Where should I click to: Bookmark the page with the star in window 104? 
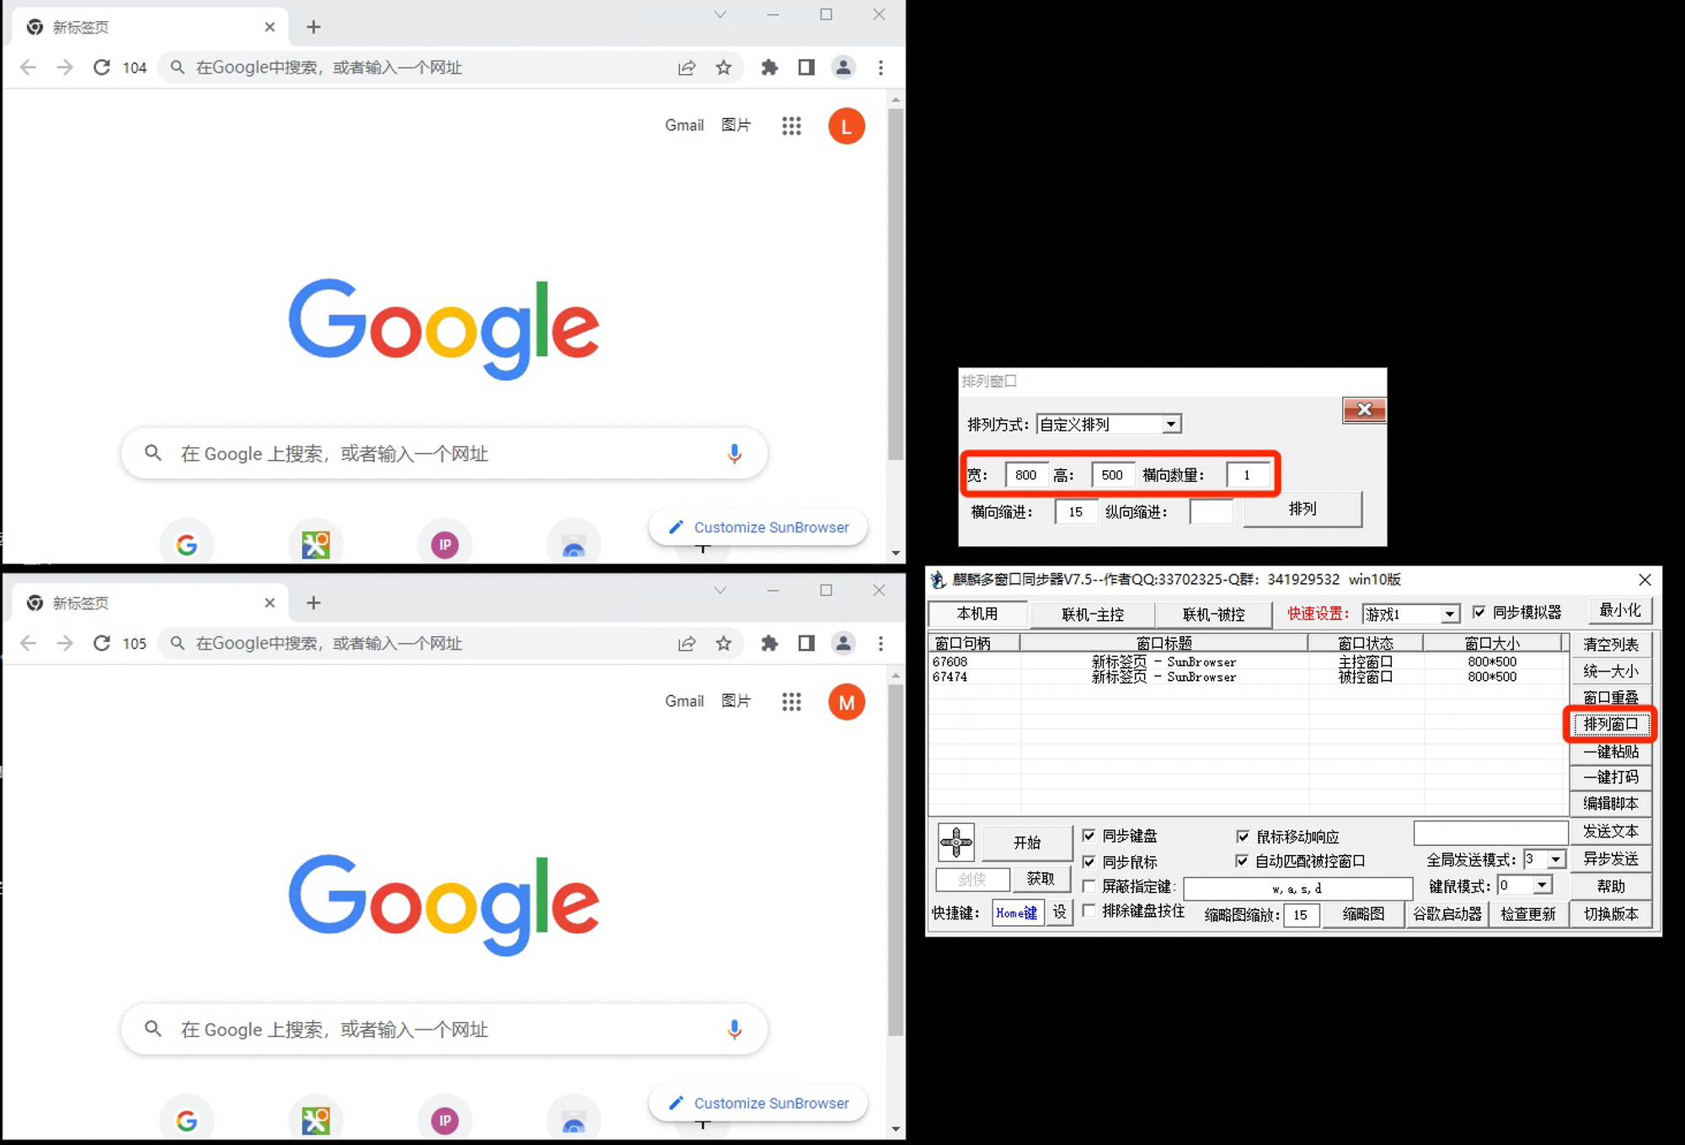724,67
